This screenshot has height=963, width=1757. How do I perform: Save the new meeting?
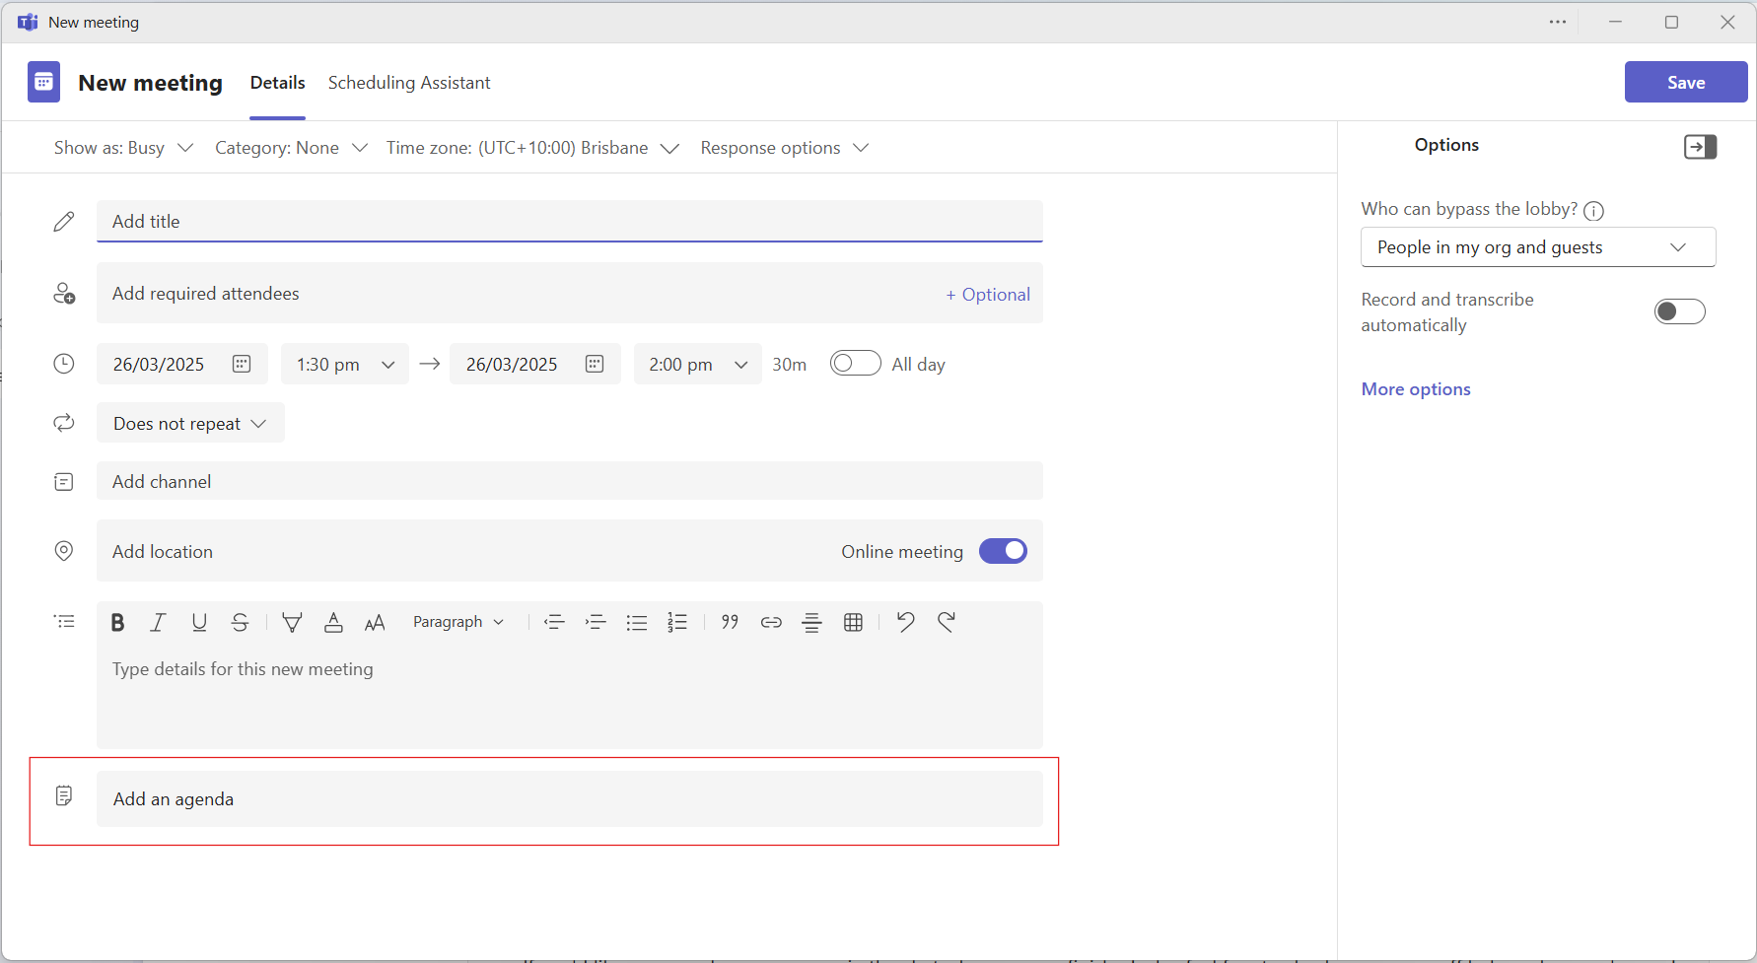click(x=1685, y=82)
